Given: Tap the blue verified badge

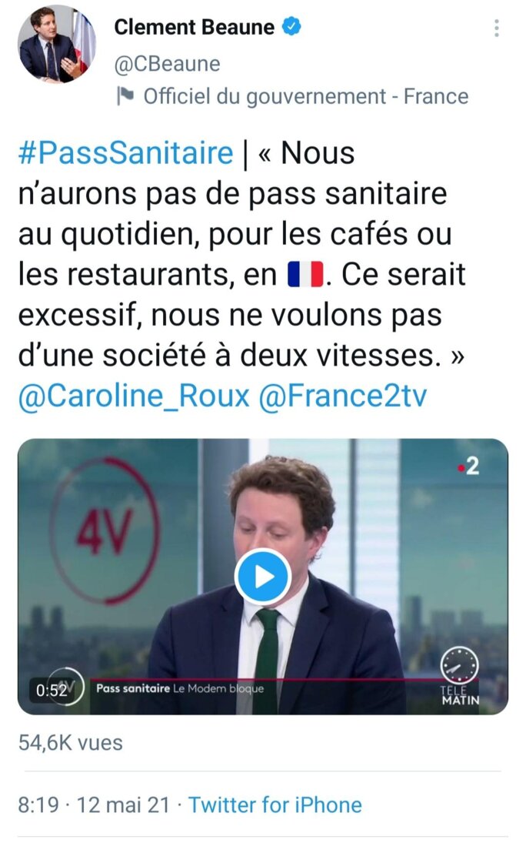Looking at the screenshot, I should pos(291,26).
